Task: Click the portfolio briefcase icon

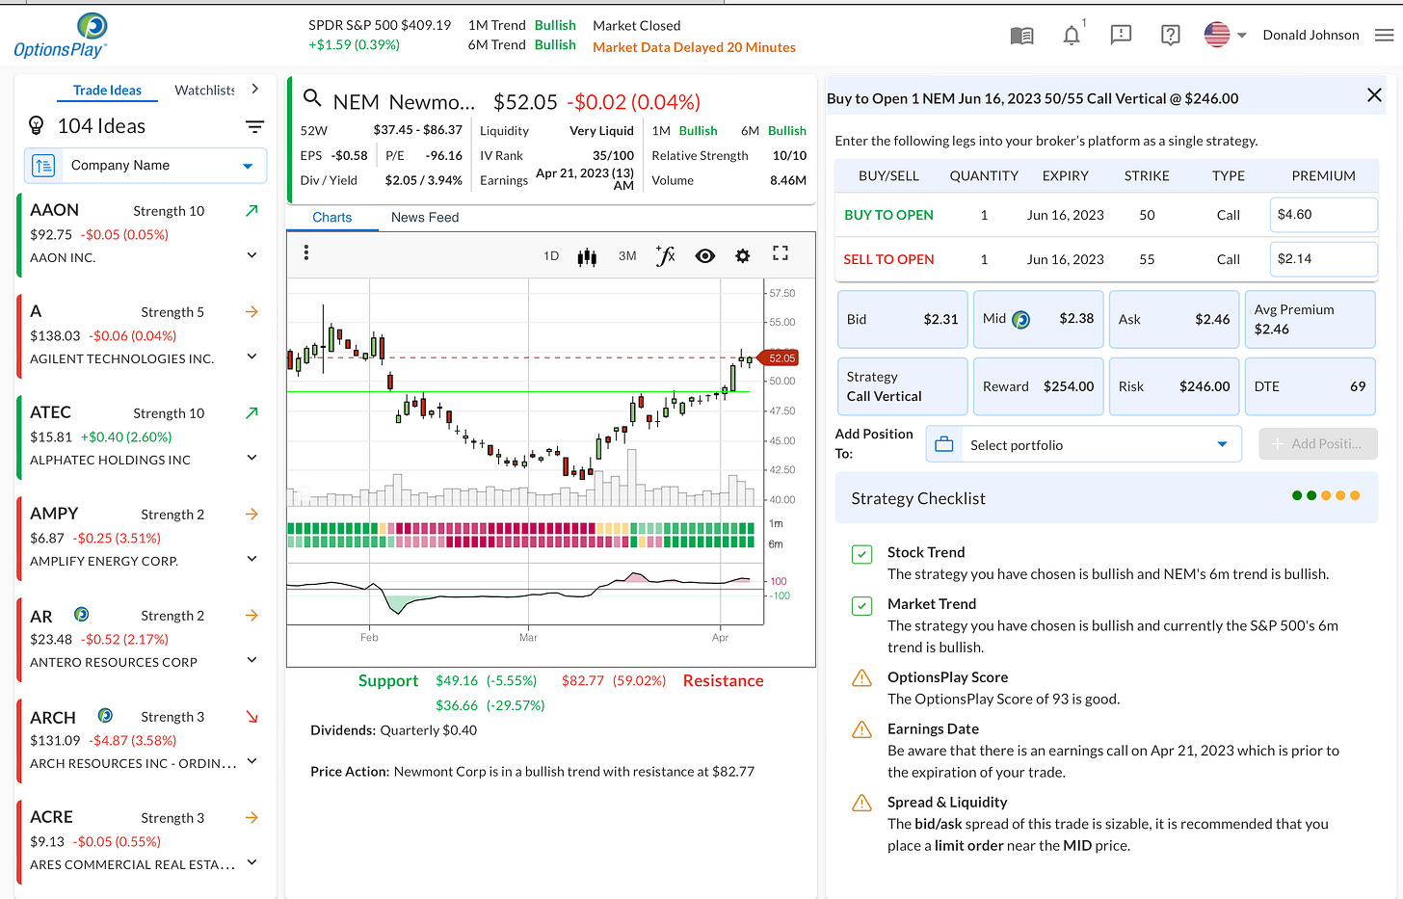Action: tap(944, 444)
